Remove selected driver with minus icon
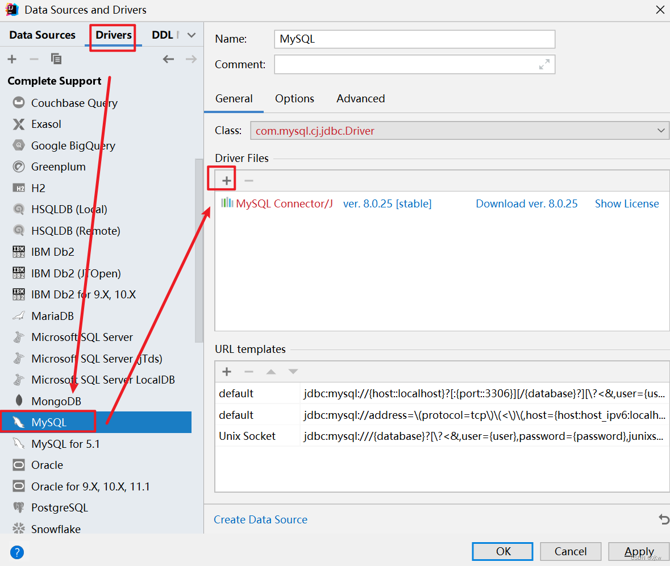The width and height of the screenshot is (670, 566). 34,59
